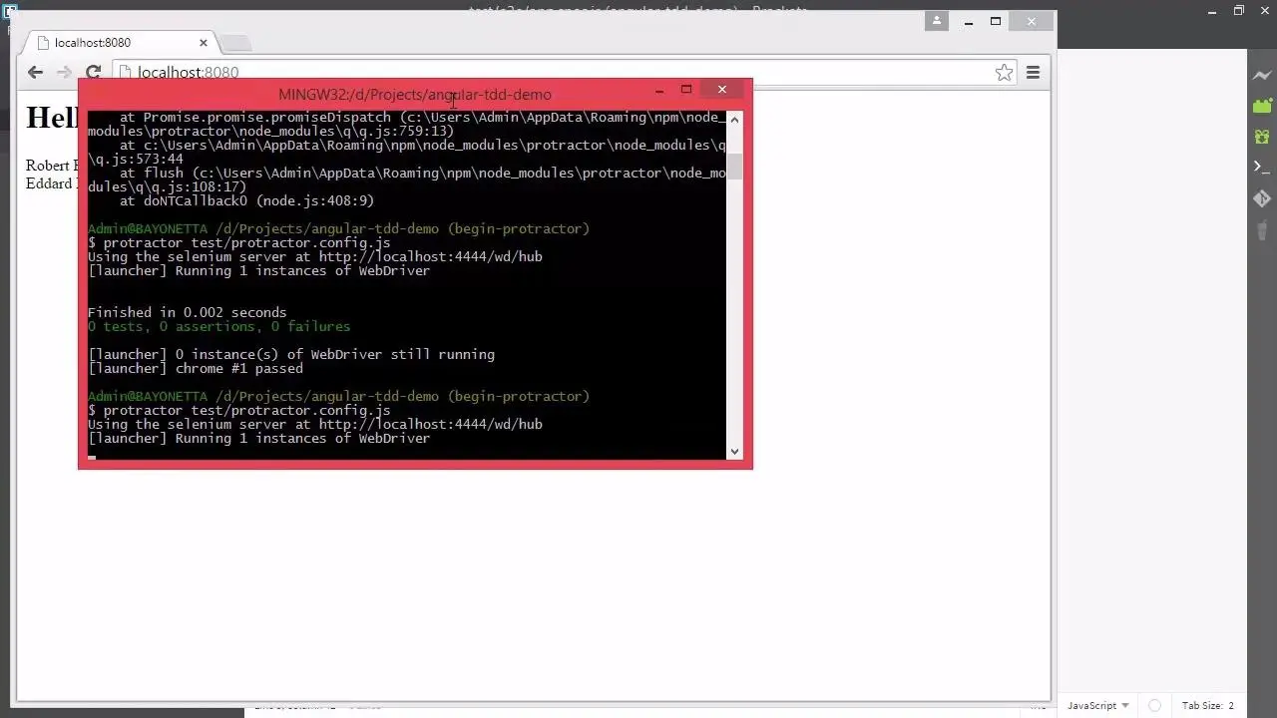Viewport: 1277px width, 718px height.
Task: Restore down the Brackets window
Action: pyautogui.click(x=1239, y=11)
